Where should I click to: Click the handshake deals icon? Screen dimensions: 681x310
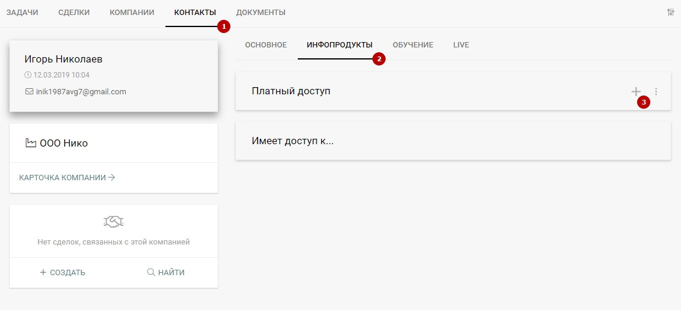(113, 222)
